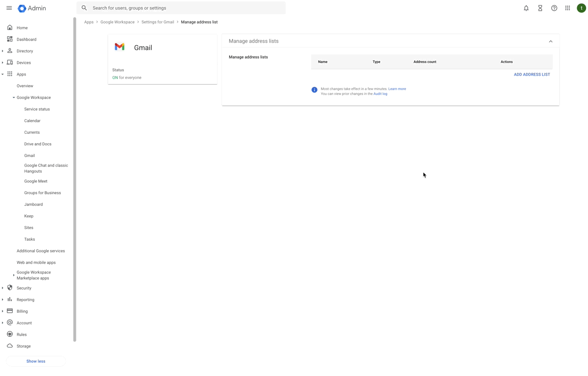Click the account avatar circle
Image resolution: width=588 pixels, height=376 pixels.
point(581,8)
